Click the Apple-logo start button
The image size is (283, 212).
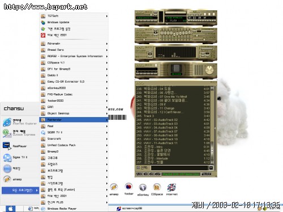click(11, 209)
